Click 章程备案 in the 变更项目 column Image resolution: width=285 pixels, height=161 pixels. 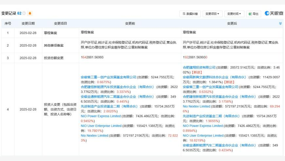point(50,33)
